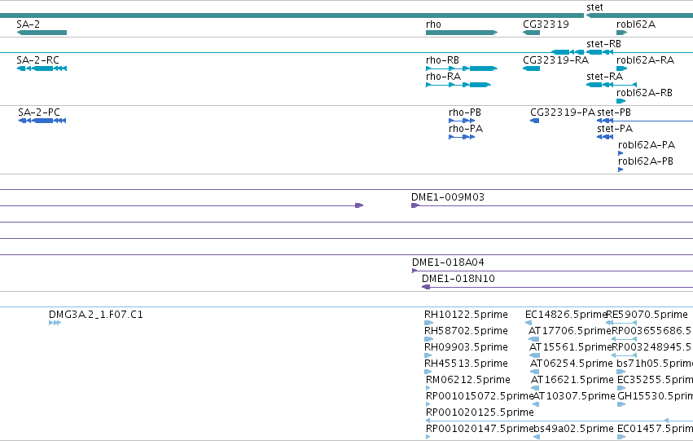This screenshot has width=693, height=441.
Task: Select the rho-RA transcript glyph
Action: pyautogui.click(x=458, y=85)
